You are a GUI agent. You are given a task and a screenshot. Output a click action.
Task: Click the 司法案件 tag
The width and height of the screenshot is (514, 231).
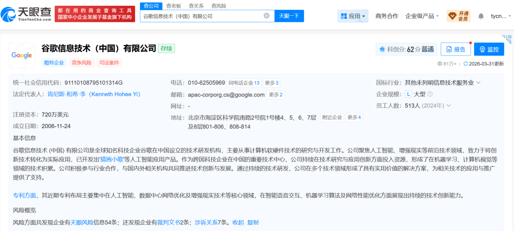[x=109, y=63]
